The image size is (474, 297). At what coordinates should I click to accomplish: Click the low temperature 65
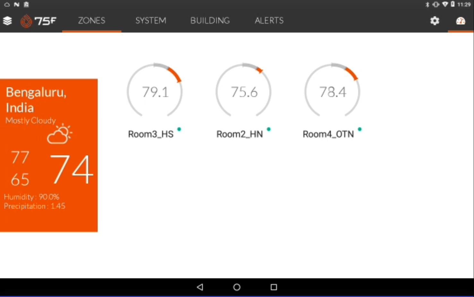[x=20, y=179]
